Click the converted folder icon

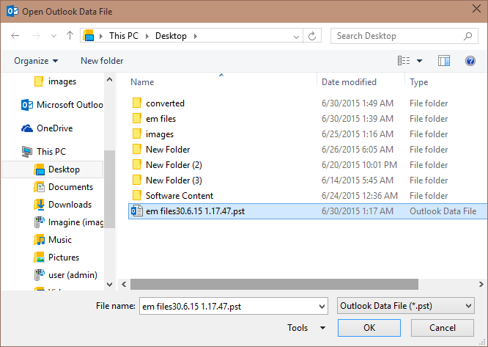(x=136, y=103)
